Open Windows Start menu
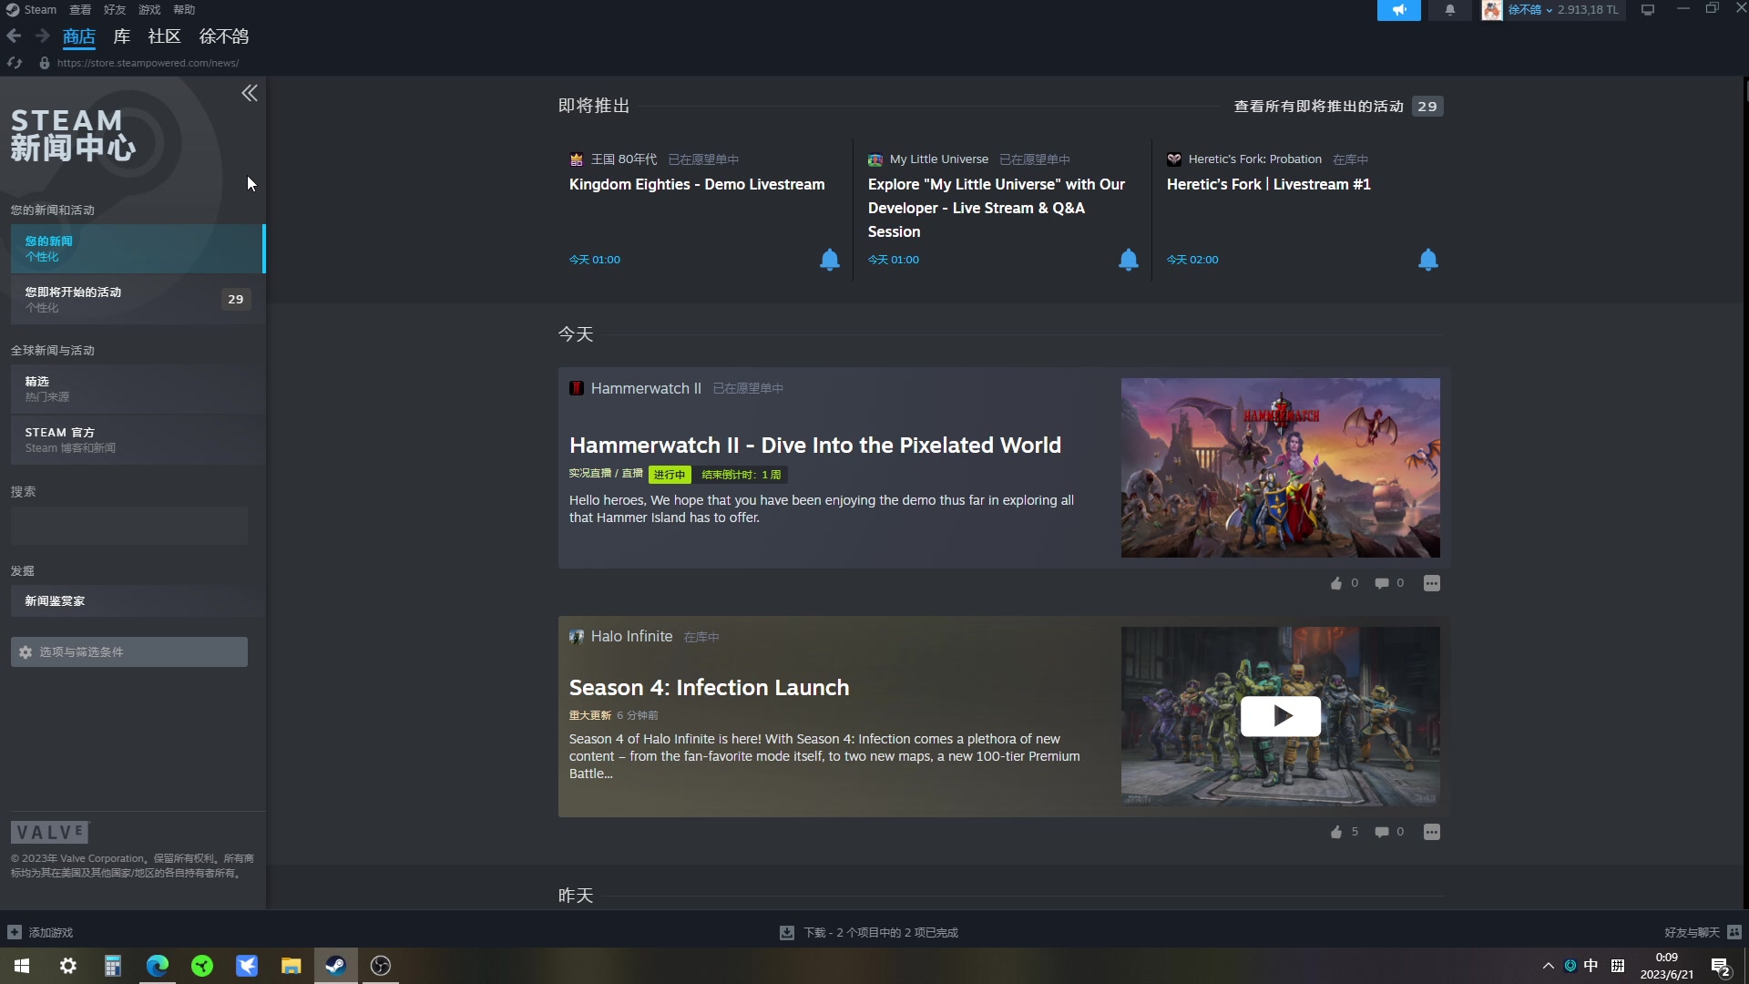The width and height of the screenshot is (1749, 984). pos(22,966)
